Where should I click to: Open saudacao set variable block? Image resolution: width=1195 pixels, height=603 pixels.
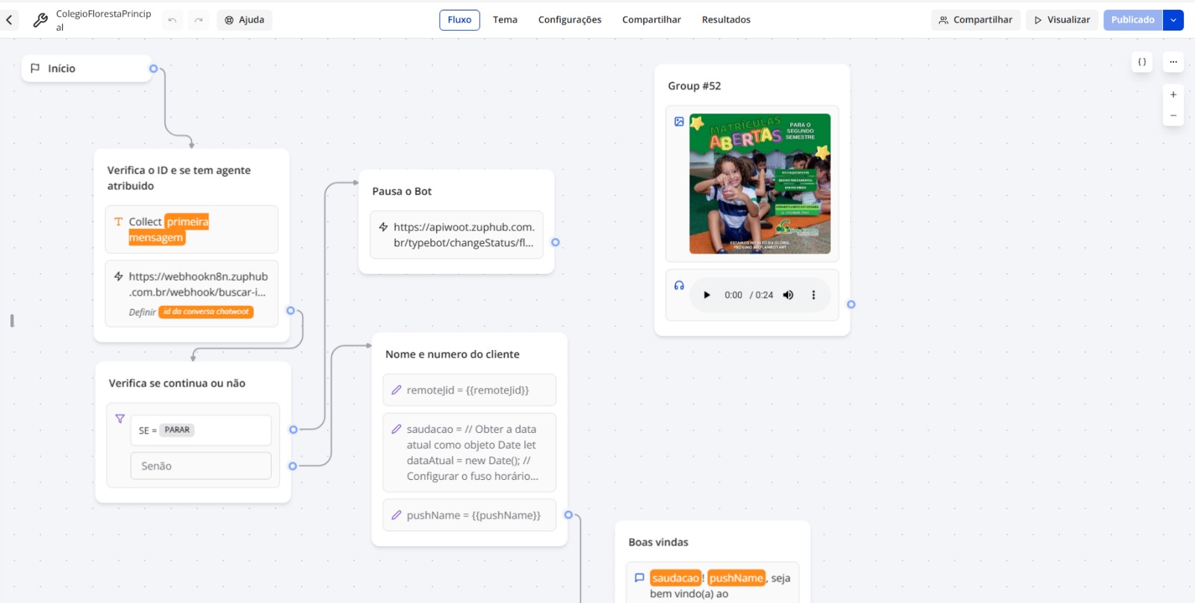click(x=469, y=453)
